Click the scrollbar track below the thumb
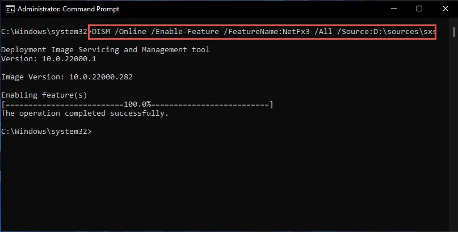 tap(454, 132)
